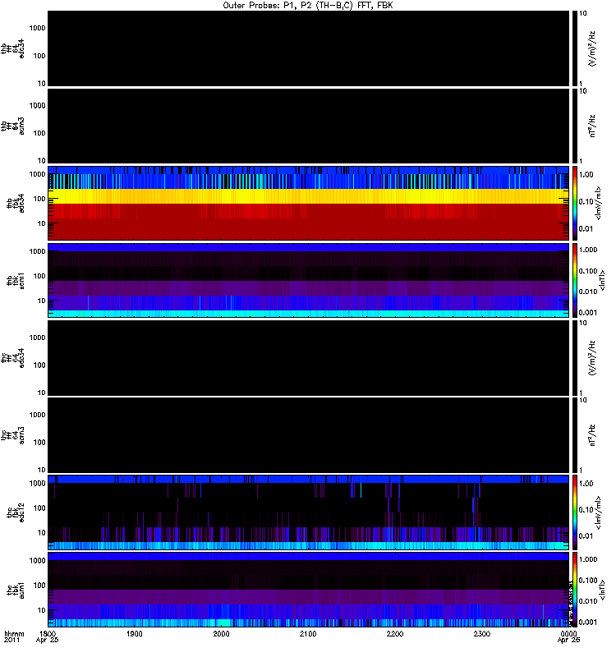Click the yellow 100 Hz band in thb fbk edc34

(308, 196)
